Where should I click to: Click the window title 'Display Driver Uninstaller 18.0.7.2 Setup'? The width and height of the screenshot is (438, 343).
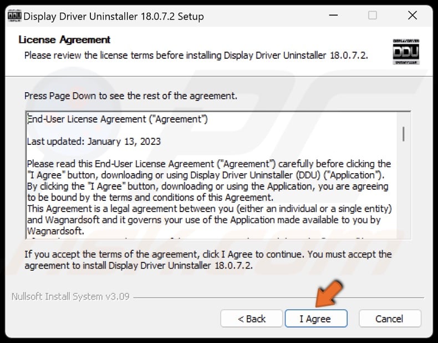(x=114, y=16)
